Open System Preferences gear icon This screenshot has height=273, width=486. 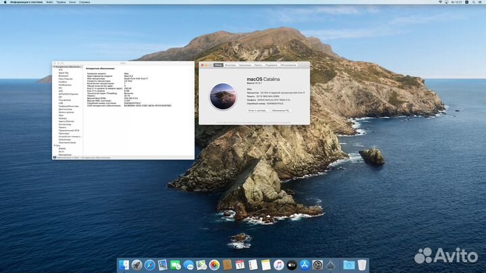pyautogui.click(x=317, y=265)
